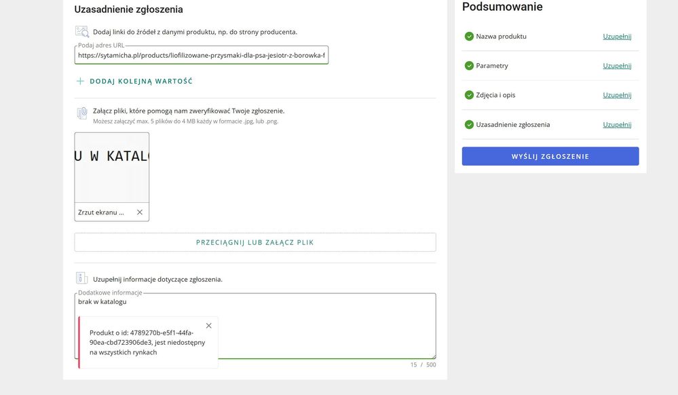Dismiss the unavailable product error notification
The width and height of the screenshot is (678, 395).
click(208, 326)
